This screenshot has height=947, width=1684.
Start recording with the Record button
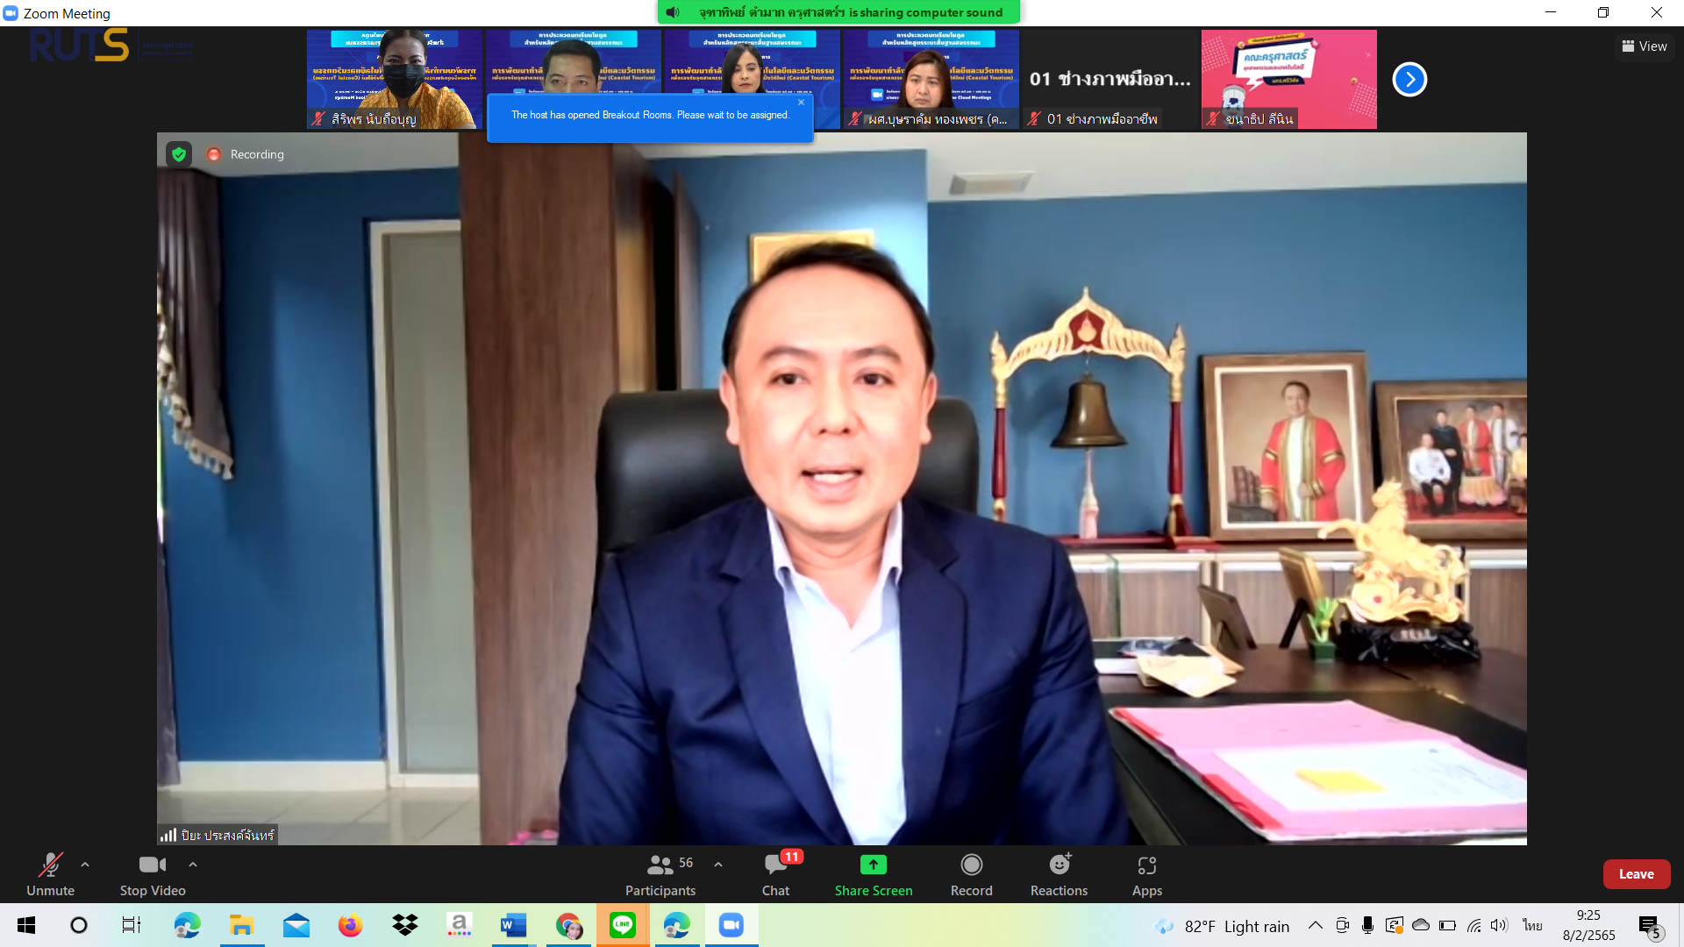point(972,875)
